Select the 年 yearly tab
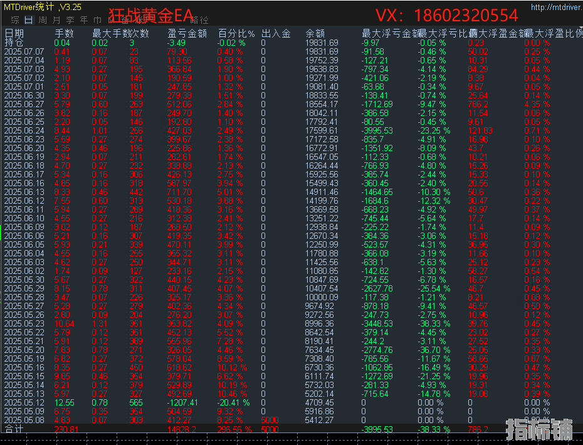This screenshot has height=445, width=583. [83, 20]
